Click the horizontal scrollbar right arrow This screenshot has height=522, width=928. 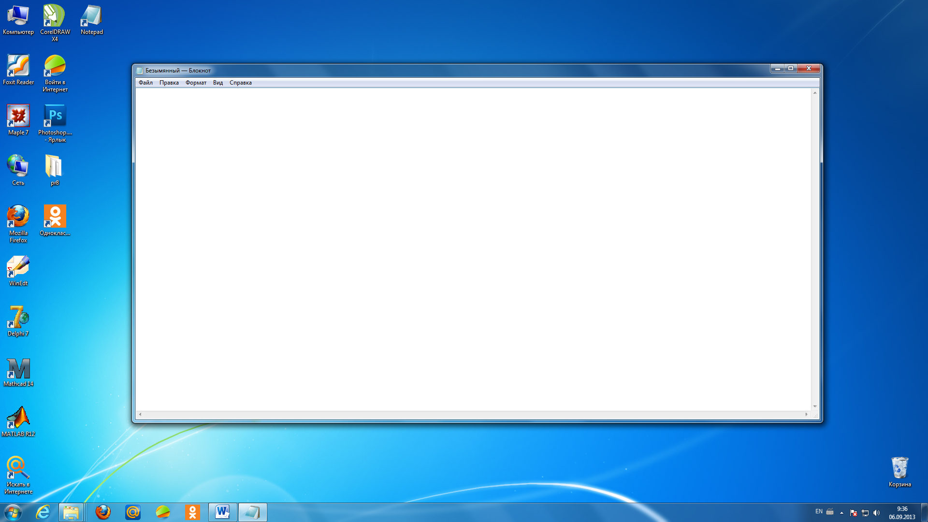point(806,414)
